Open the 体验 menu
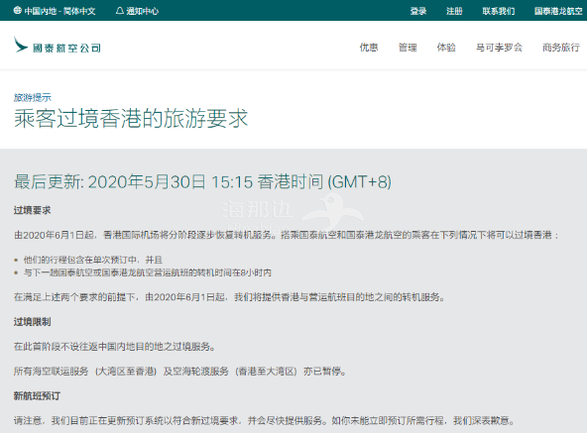 click(446, 48)
